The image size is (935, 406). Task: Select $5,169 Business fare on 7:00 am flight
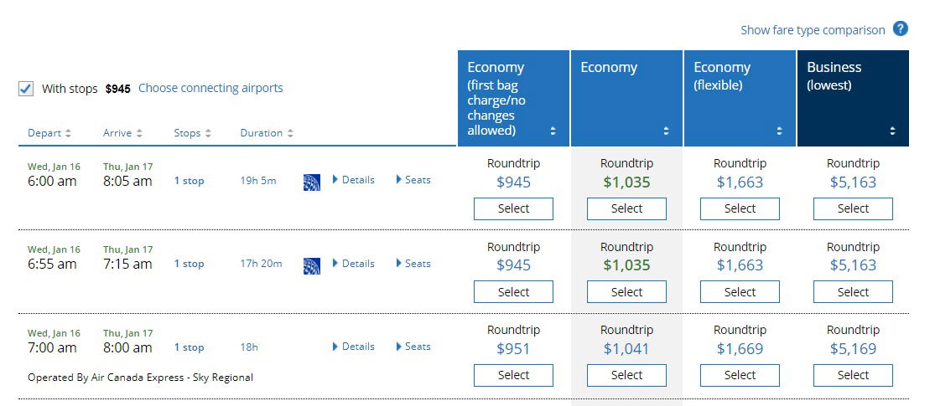(x=853, y=376)
